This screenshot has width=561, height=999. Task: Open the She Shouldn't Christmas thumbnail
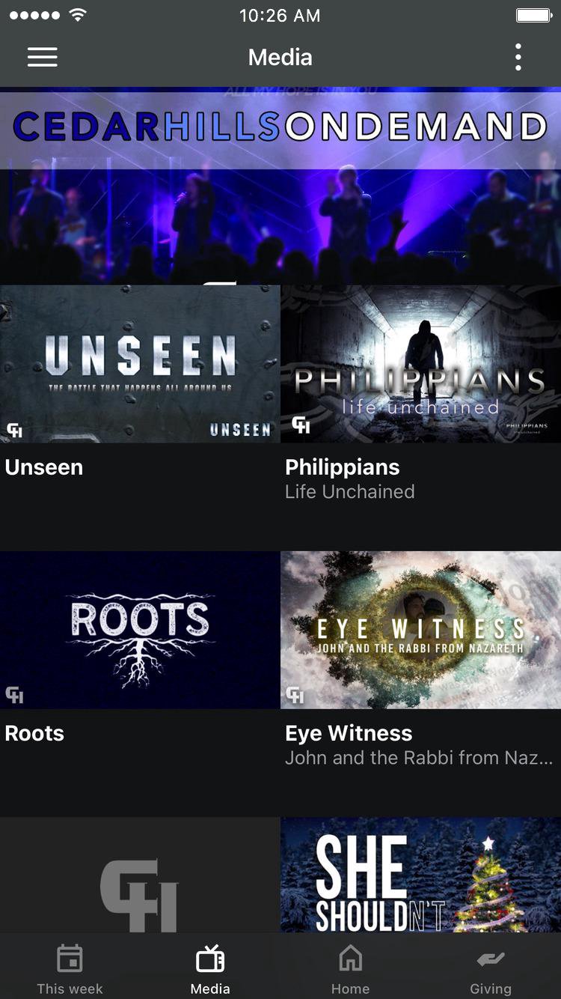tap(420, 875)
